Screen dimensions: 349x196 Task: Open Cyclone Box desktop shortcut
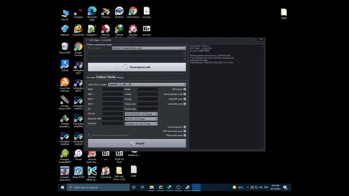pos(79,30)
